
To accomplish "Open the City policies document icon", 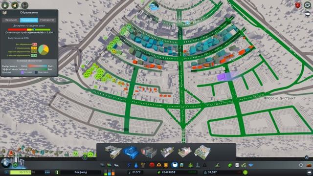I will coord(237,165).
